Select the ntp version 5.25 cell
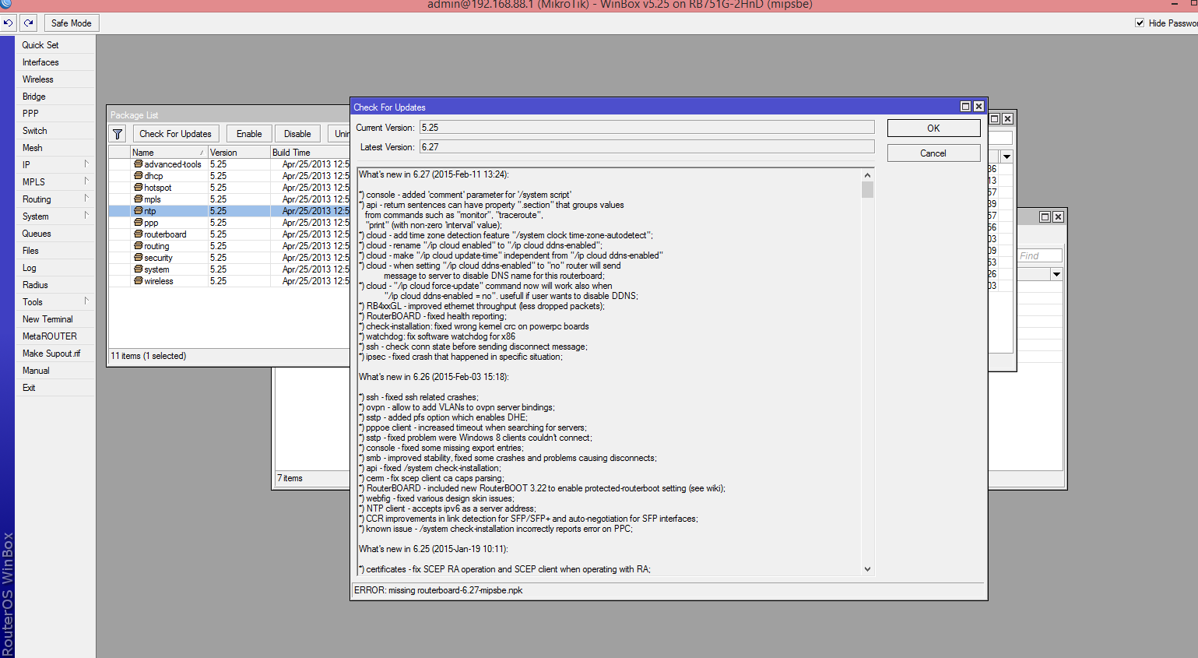The height and width of the screenshot is (658, 1198). tap(239, 211)
